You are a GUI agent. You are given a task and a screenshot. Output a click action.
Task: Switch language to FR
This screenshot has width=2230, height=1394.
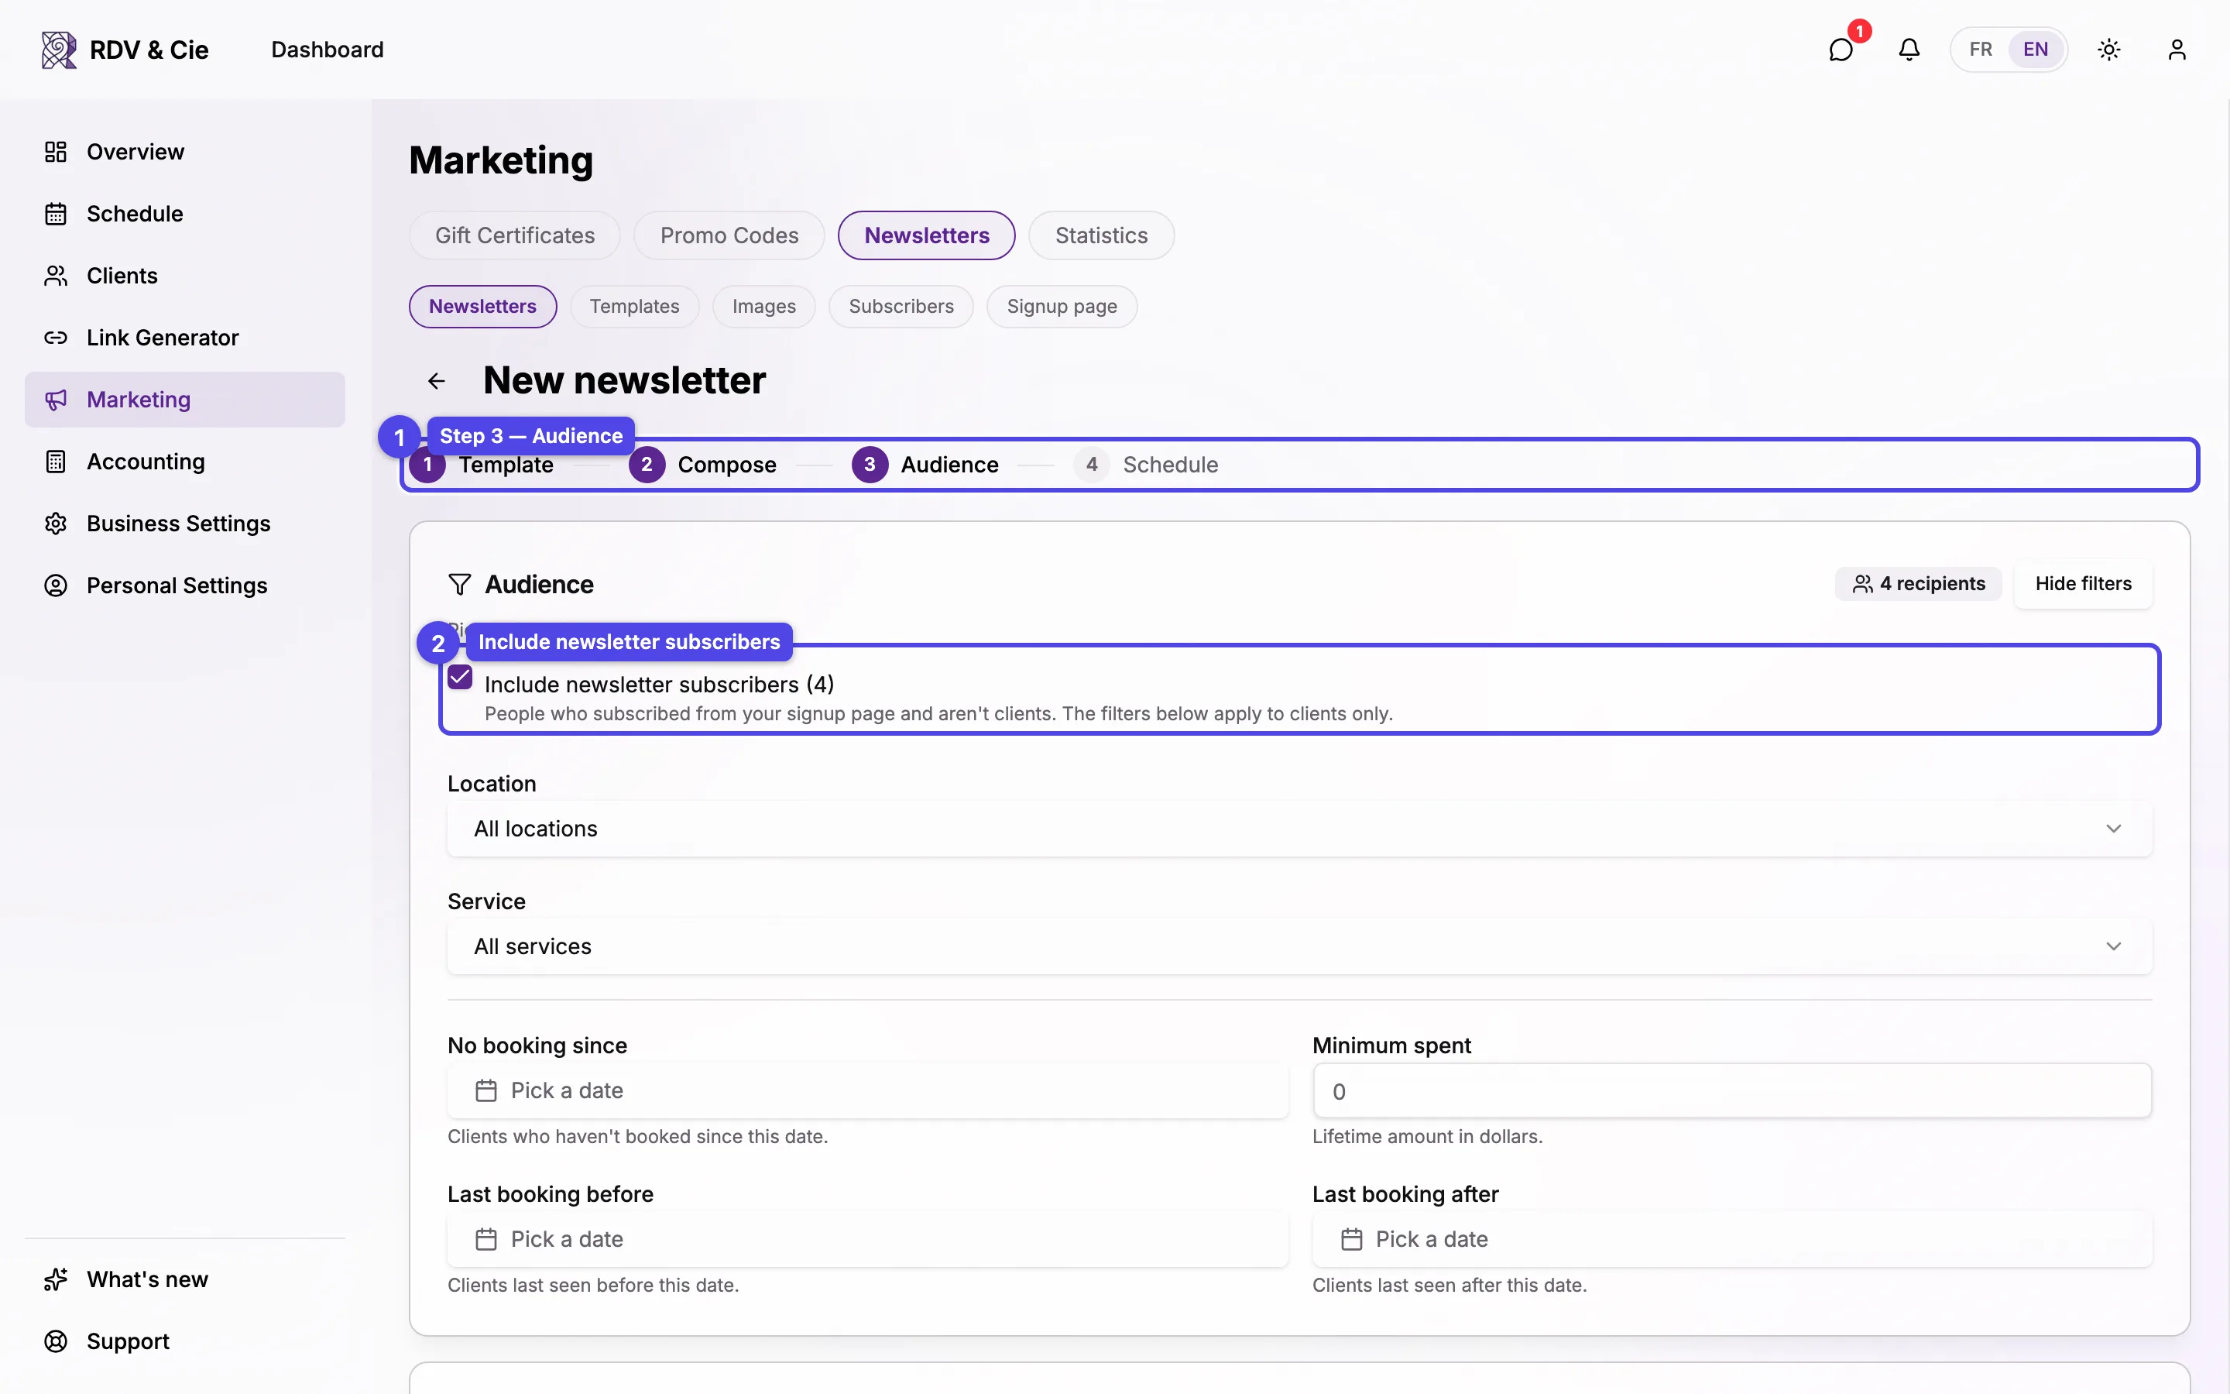(1980, 50)
